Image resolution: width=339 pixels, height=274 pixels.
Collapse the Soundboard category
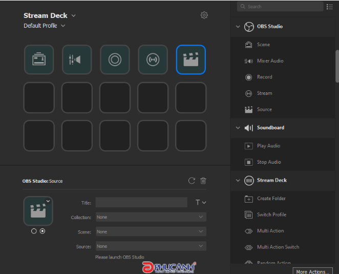point(238,128)
